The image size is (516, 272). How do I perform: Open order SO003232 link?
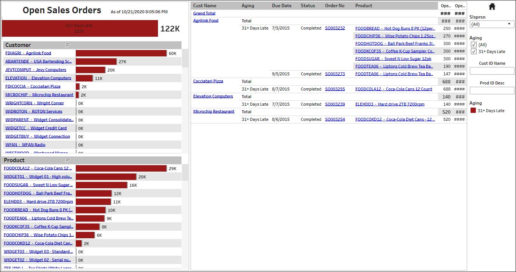(x=335, y=28)
